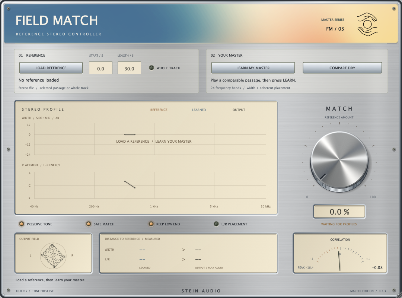
Task: Click the 'WAITING FOR PROFILES' status text
Action: pos(339,224)
